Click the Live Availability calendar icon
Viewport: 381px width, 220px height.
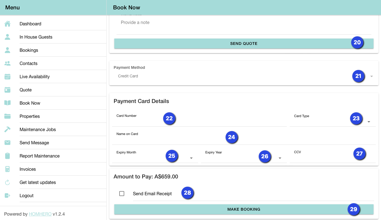click(x=7, y=77)
